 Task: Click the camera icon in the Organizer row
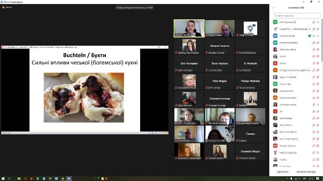pos(318,29)
